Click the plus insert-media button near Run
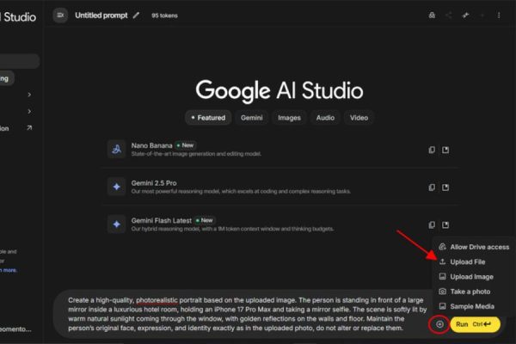The image size is (516, 344). click(x=439, y=324)
